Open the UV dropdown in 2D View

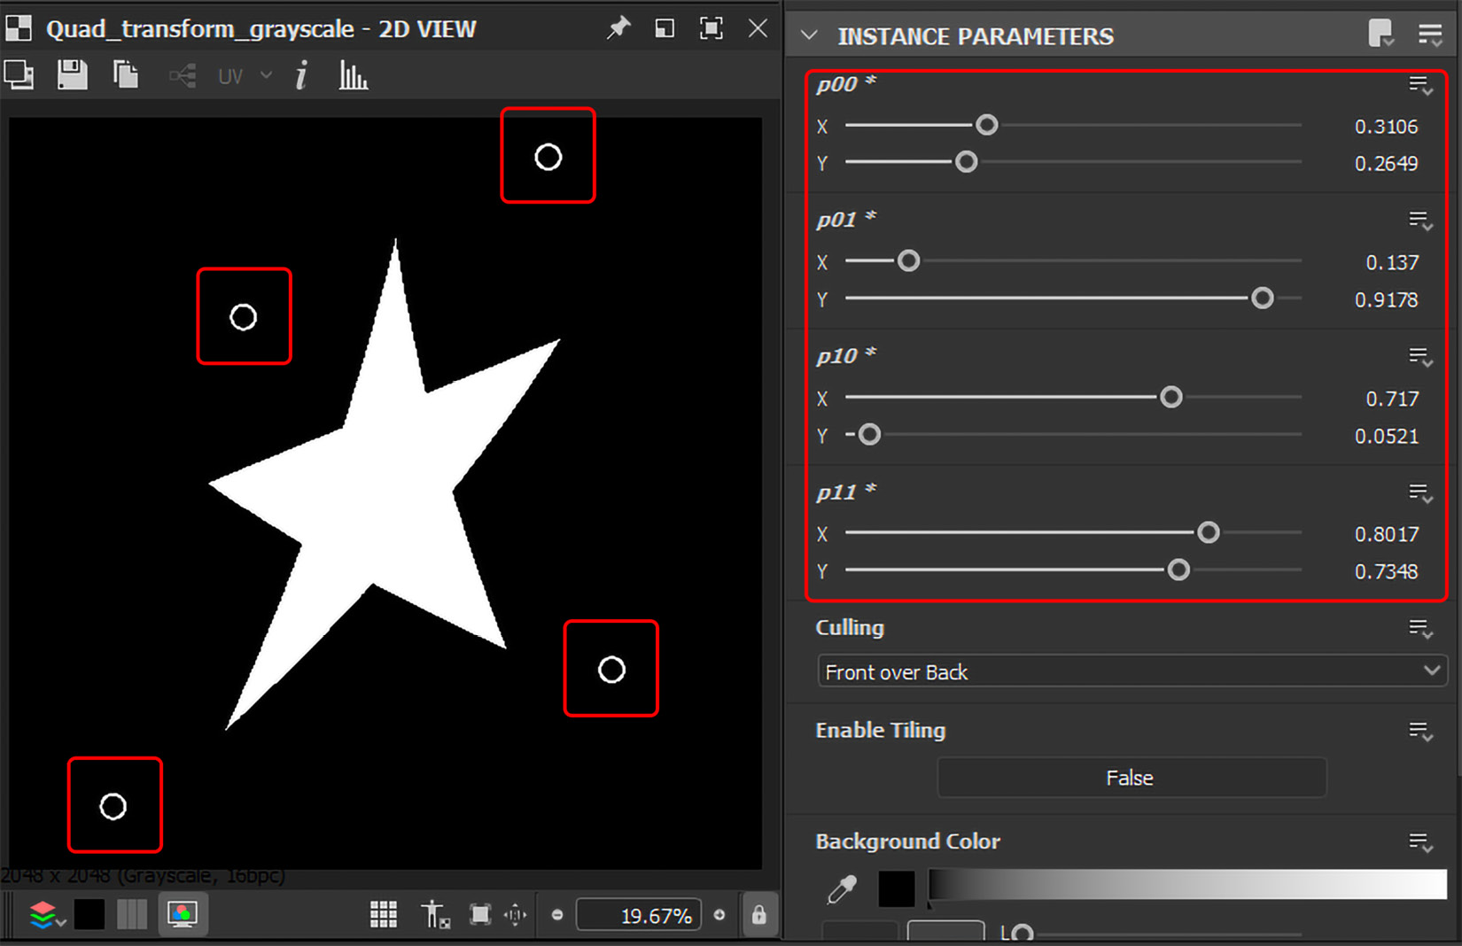click(x=245, y=76)
